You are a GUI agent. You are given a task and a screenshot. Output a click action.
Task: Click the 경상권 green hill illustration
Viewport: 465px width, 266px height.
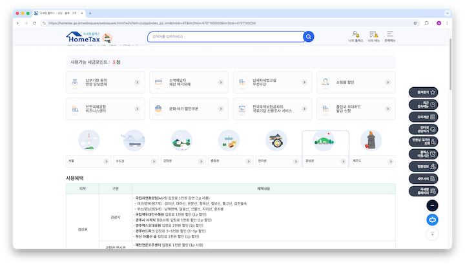click(x=324, y=140)
